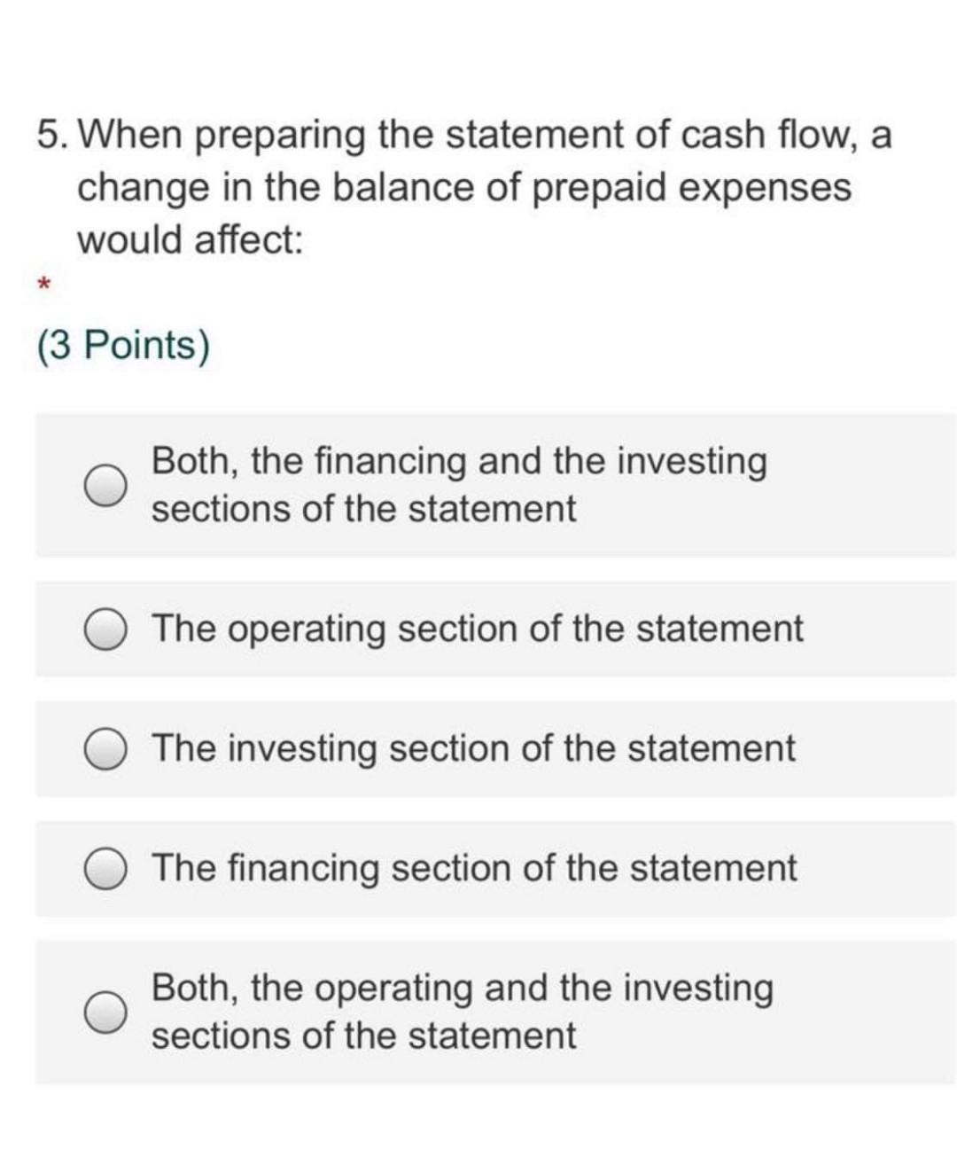Screen dimensions: 957x1165
Task: Select radio button for financing and investing option
Action: 105,483
